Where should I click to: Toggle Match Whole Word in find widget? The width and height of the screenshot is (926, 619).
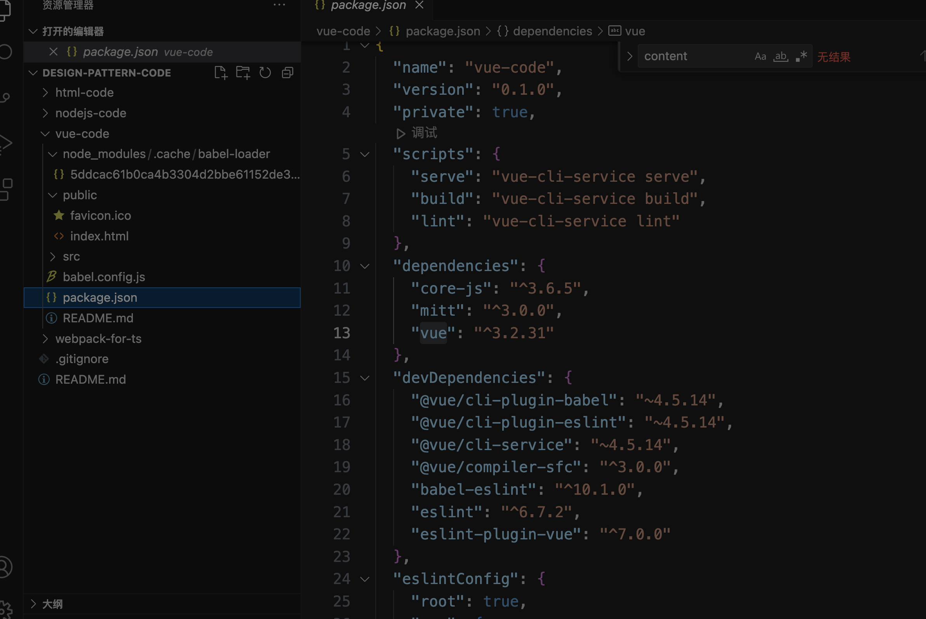(x=781, y=56)
